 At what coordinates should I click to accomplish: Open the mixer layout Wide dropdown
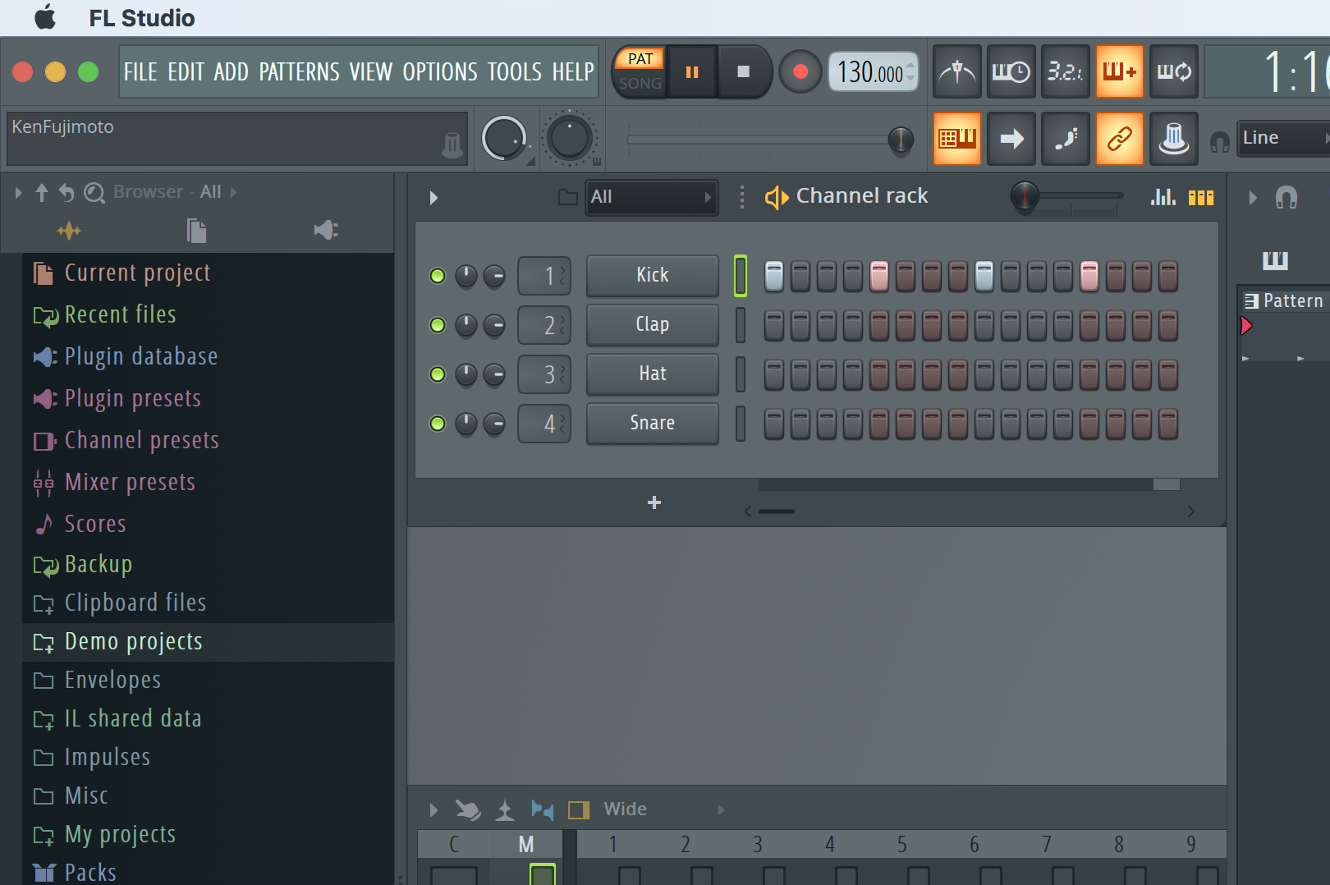click(x=663, y=809)
